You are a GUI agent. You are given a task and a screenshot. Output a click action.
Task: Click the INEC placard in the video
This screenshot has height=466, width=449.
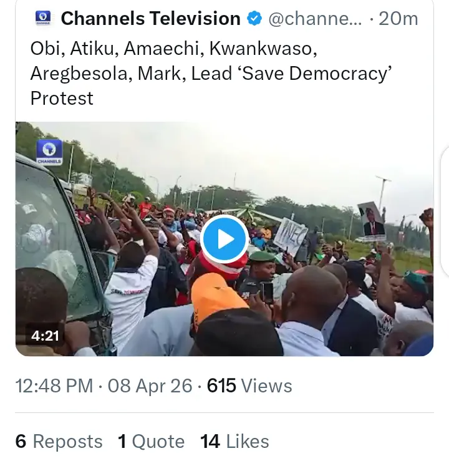tap(289, 236)
